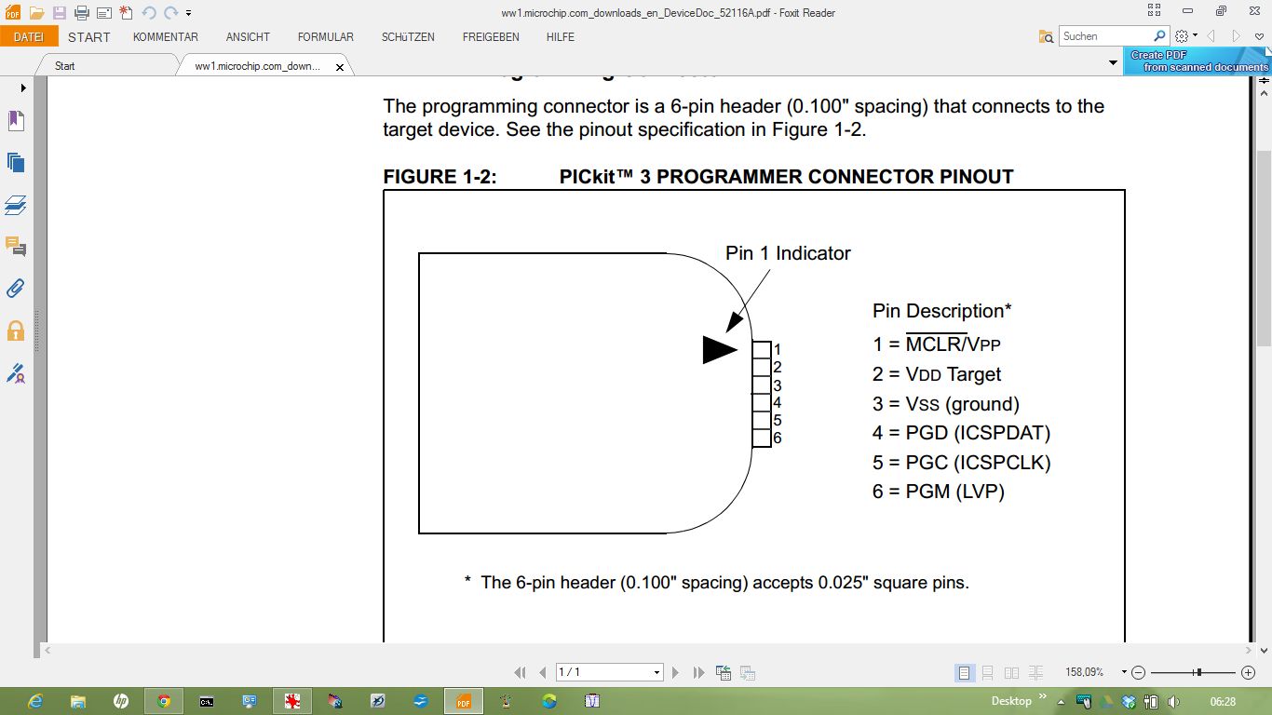The height and width of the screenshot is (715, 1272).
Task: Open the Layers panel
Action: (16, 205)
